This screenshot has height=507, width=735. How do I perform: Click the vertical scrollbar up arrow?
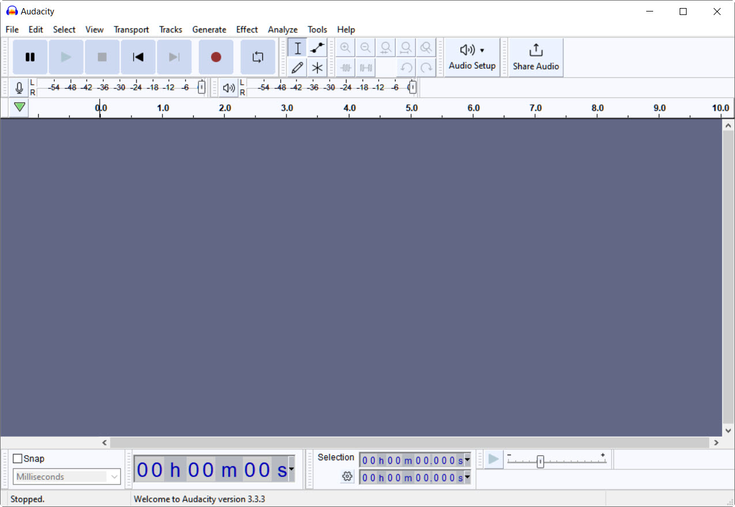[729, 125]
